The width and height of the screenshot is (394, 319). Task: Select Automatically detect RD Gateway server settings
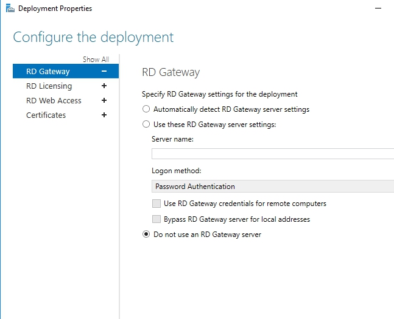(146, 109)
